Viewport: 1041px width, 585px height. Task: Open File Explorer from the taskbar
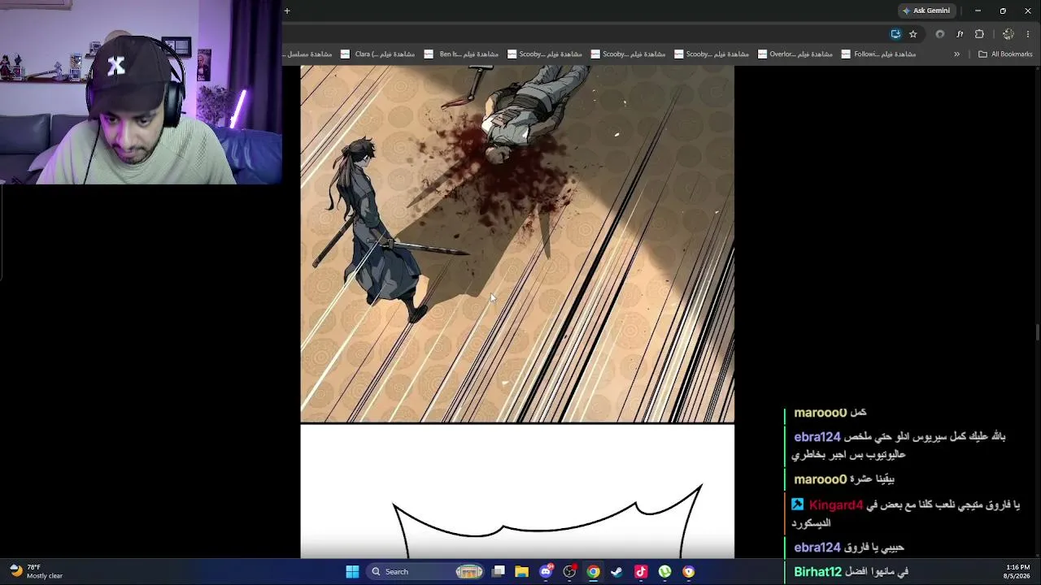pyautogui.click(x=522, y=572)
